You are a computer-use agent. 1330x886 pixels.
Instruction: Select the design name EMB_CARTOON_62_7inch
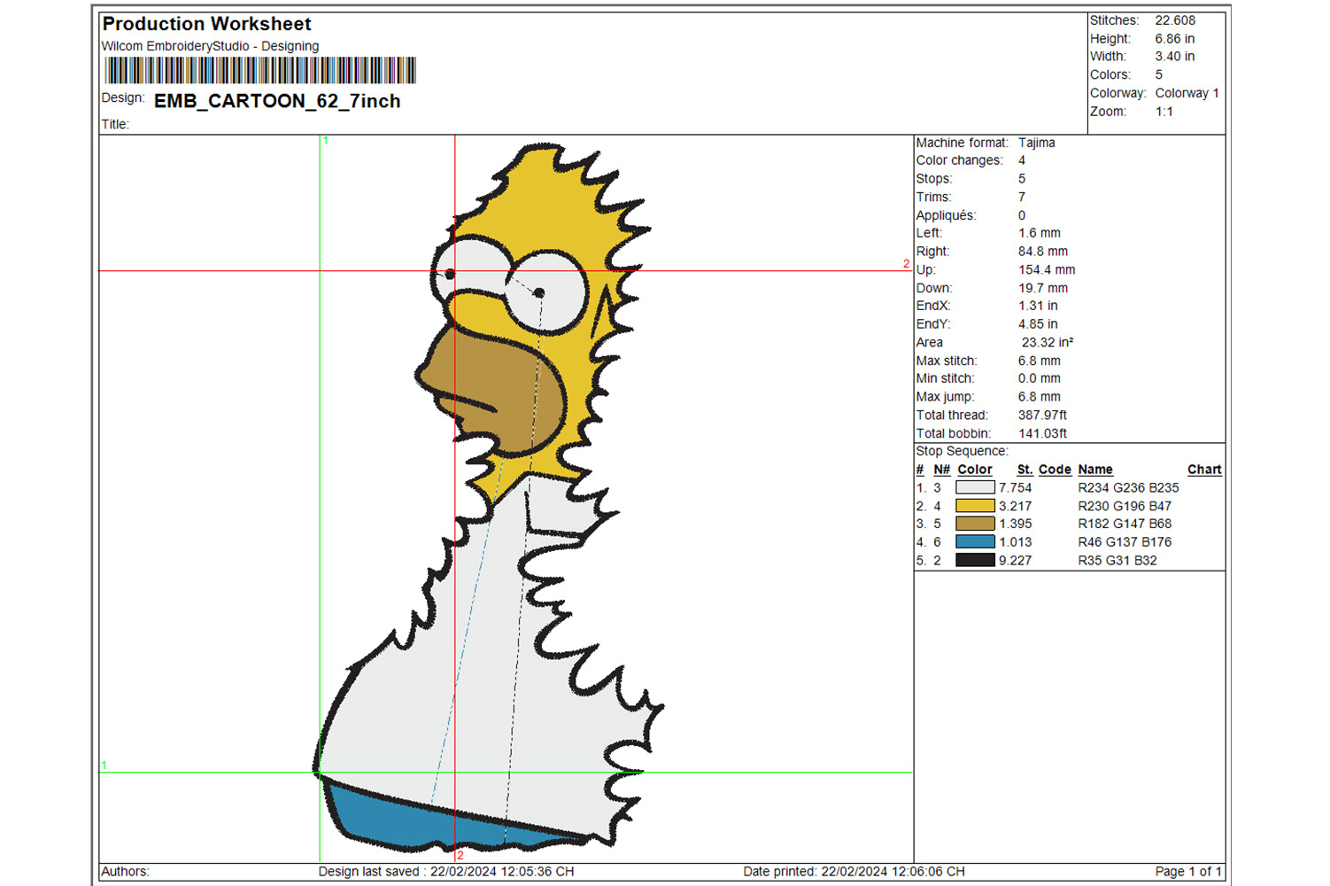pyautogui.click(x=277, y=101)
